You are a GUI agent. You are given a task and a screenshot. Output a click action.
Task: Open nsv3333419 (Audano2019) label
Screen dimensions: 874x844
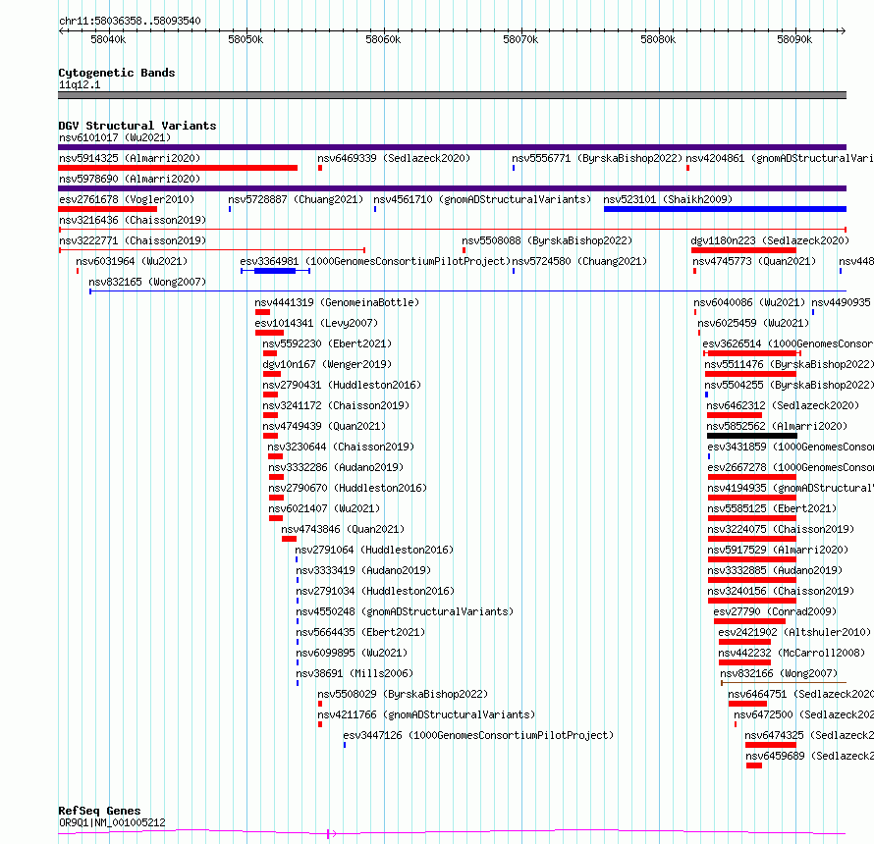click(363, 570)
